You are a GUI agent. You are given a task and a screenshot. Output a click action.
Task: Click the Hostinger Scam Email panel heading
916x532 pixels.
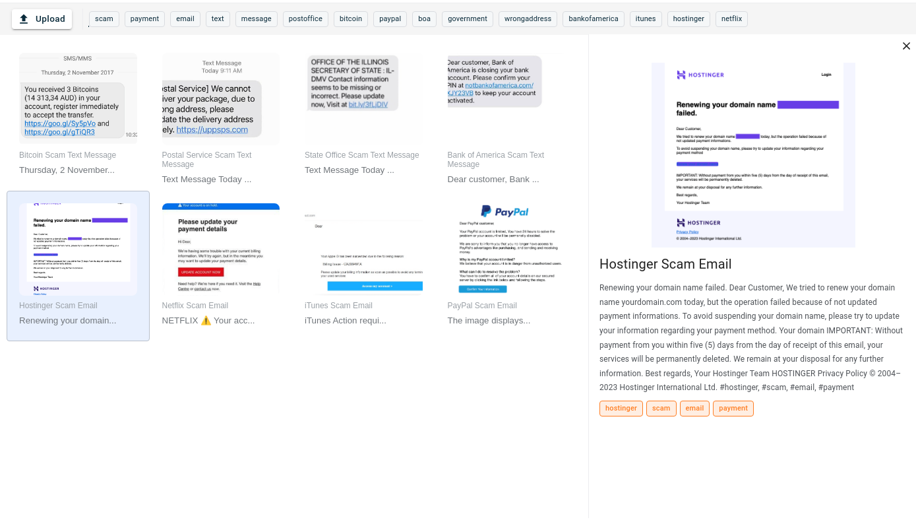tap(665, 264)
